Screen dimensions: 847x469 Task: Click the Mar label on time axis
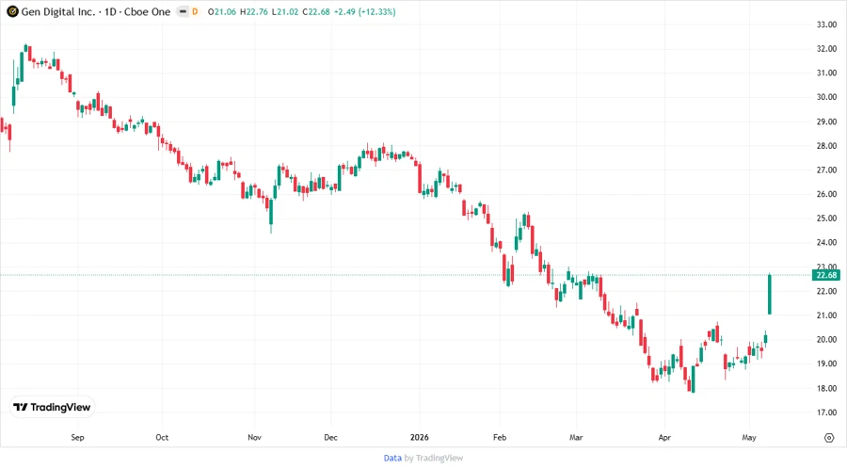pyautogui.click(x=576, y=437)
